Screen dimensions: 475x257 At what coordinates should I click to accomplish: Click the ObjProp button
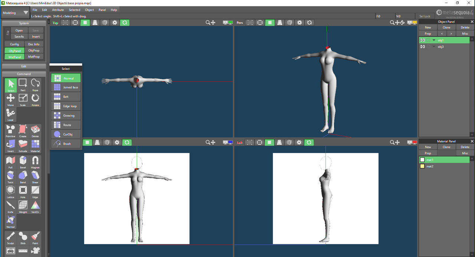(x=34, y=51)
